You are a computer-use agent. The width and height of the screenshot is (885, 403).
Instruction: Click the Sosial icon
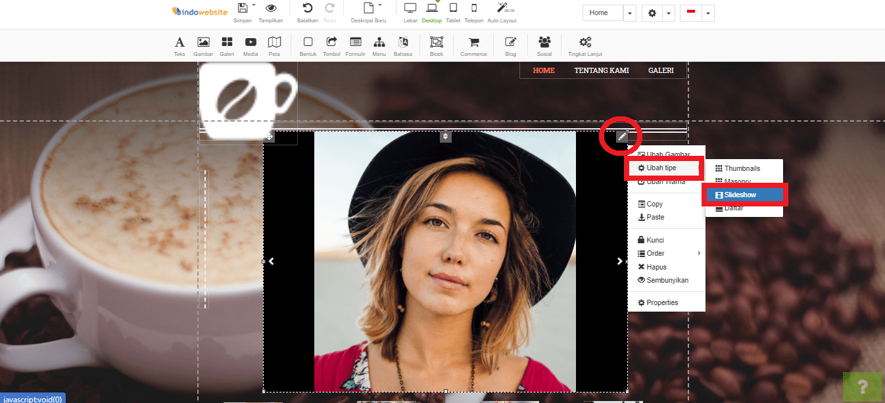click(544, 45)
